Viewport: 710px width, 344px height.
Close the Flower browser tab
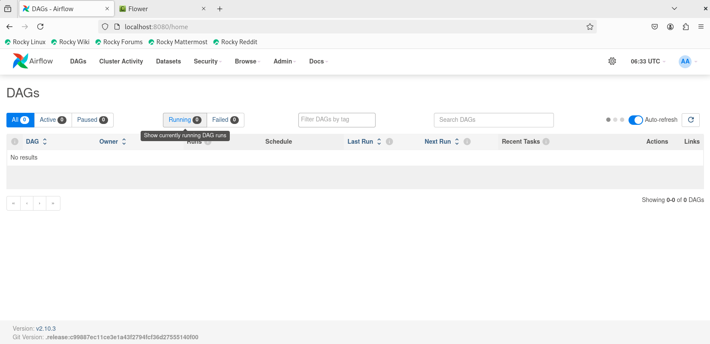pyautogui.click(x=204, y=9)
